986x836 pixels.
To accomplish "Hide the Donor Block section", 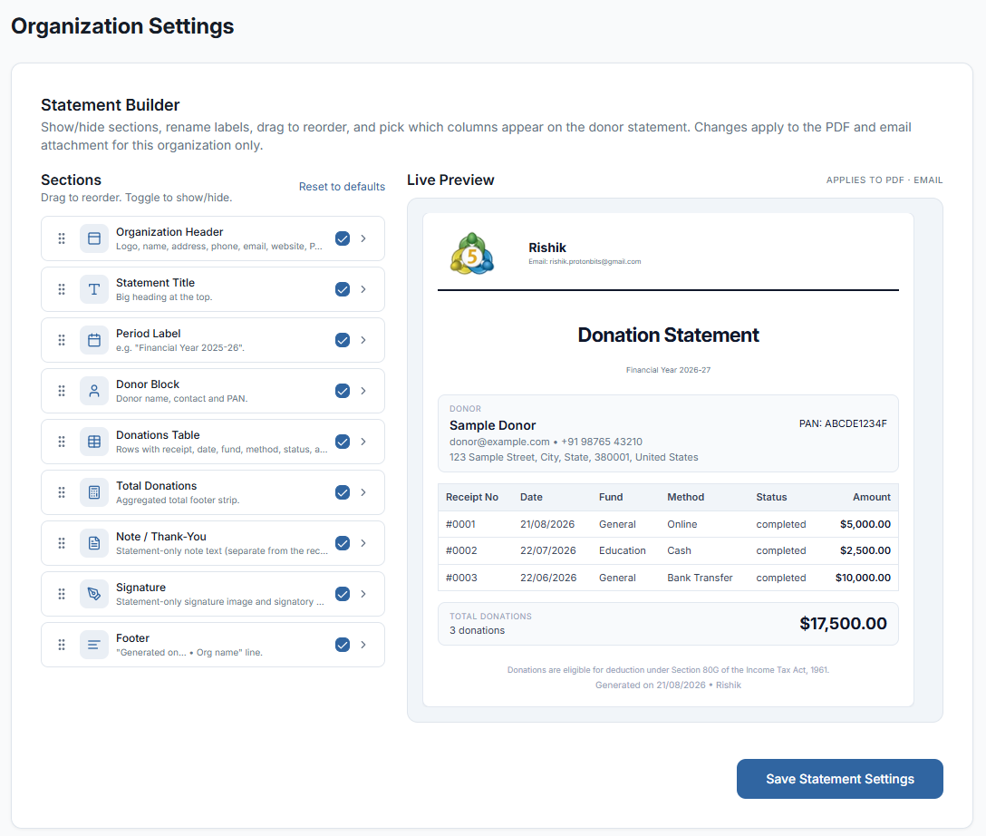I will 342,391.
